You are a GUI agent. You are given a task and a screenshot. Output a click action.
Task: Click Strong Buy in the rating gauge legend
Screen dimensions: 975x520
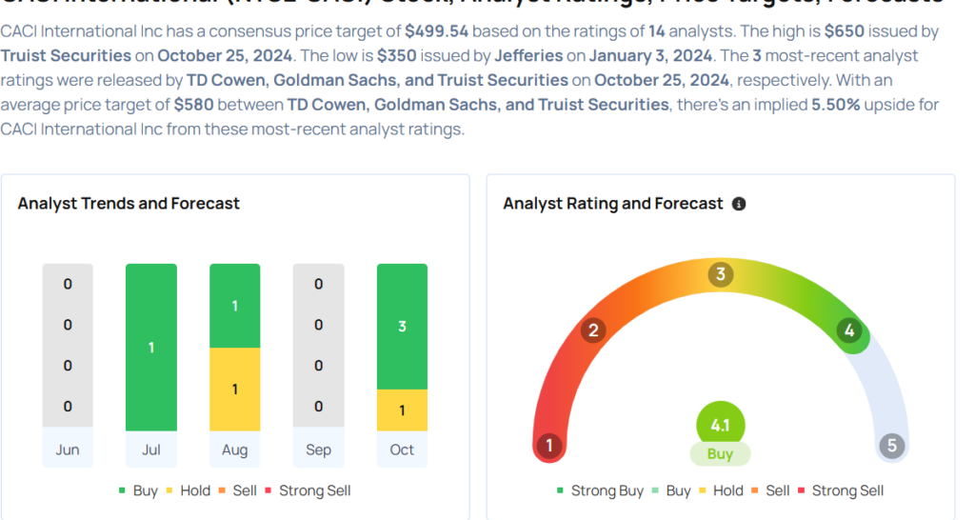point(599,490)
